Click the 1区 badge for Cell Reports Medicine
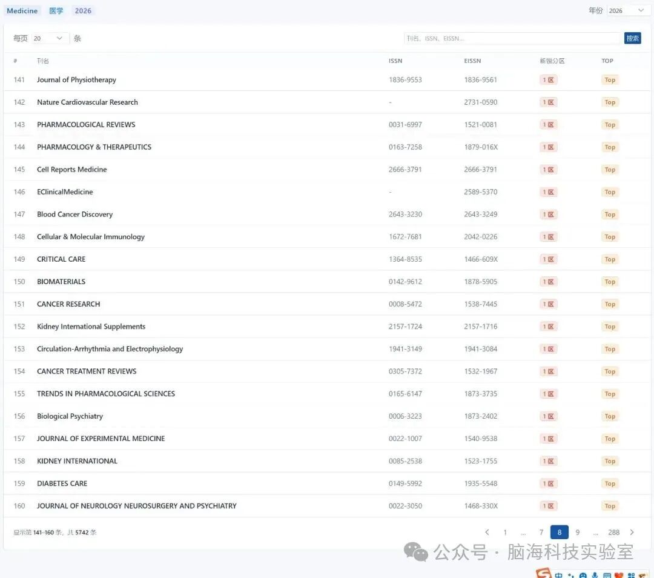Viewport: 654px width, 578px height. tap(548, 170)
